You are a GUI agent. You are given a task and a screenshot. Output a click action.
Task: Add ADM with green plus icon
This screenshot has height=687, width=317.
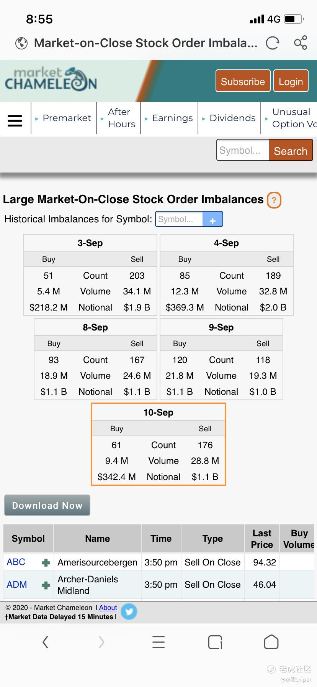(46, 585)
